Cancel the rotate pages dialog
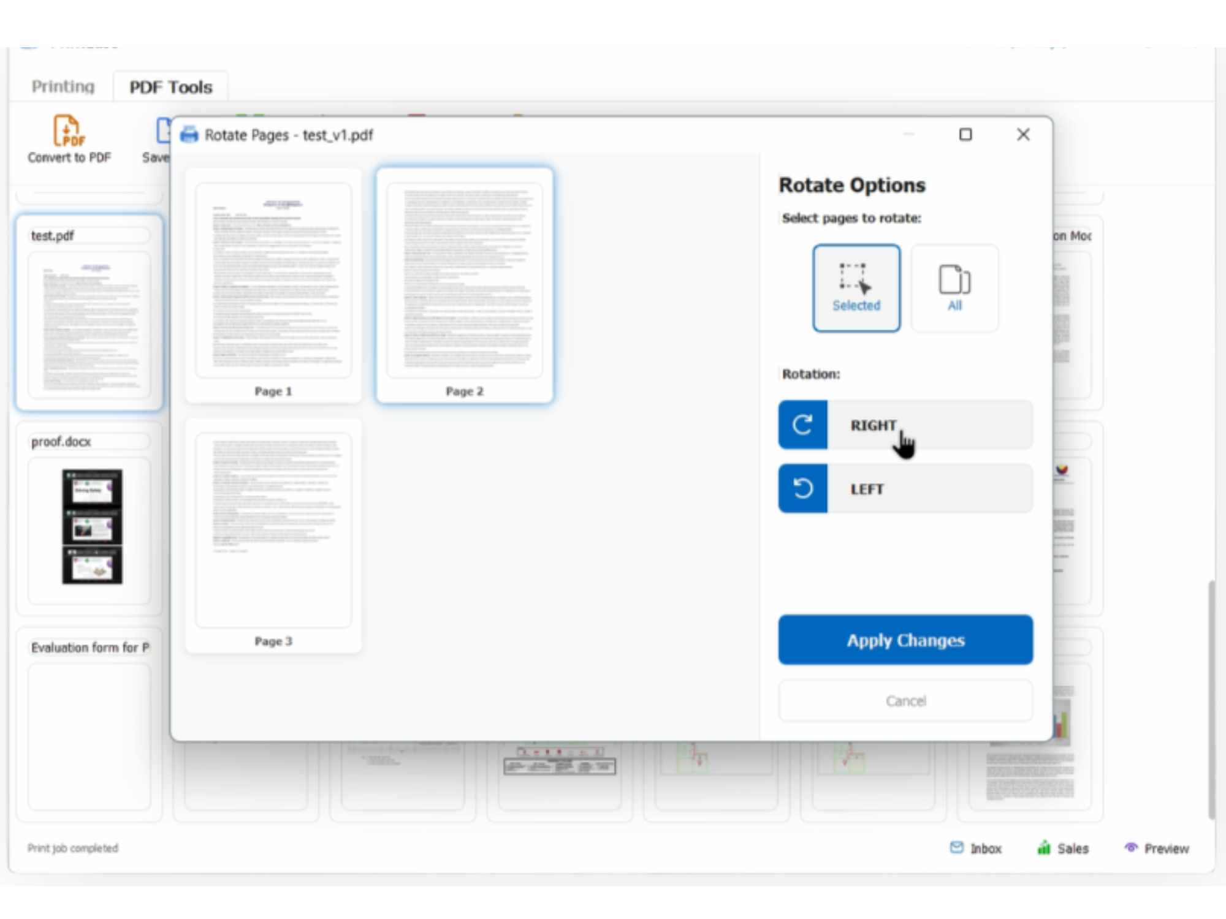This screenshot has height=919, width=1226. coord(905,701)
